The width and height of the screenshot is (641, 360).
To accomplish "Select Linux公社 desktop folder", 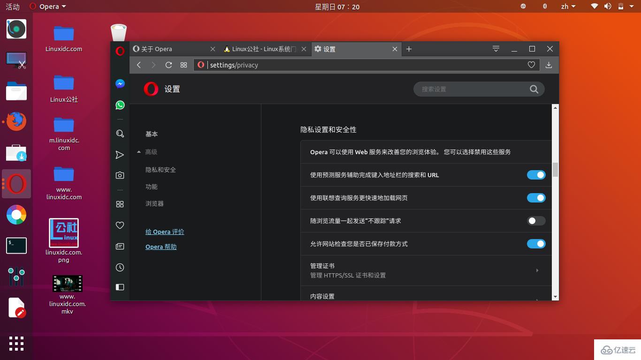I will pos(64,88).
